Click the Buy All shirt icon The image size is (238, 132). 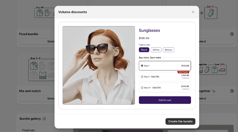[40, 13]
